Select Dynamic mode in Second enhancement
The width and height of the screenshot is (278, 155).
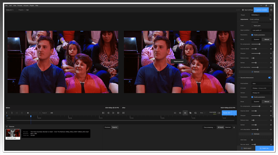tap(256, 102)
